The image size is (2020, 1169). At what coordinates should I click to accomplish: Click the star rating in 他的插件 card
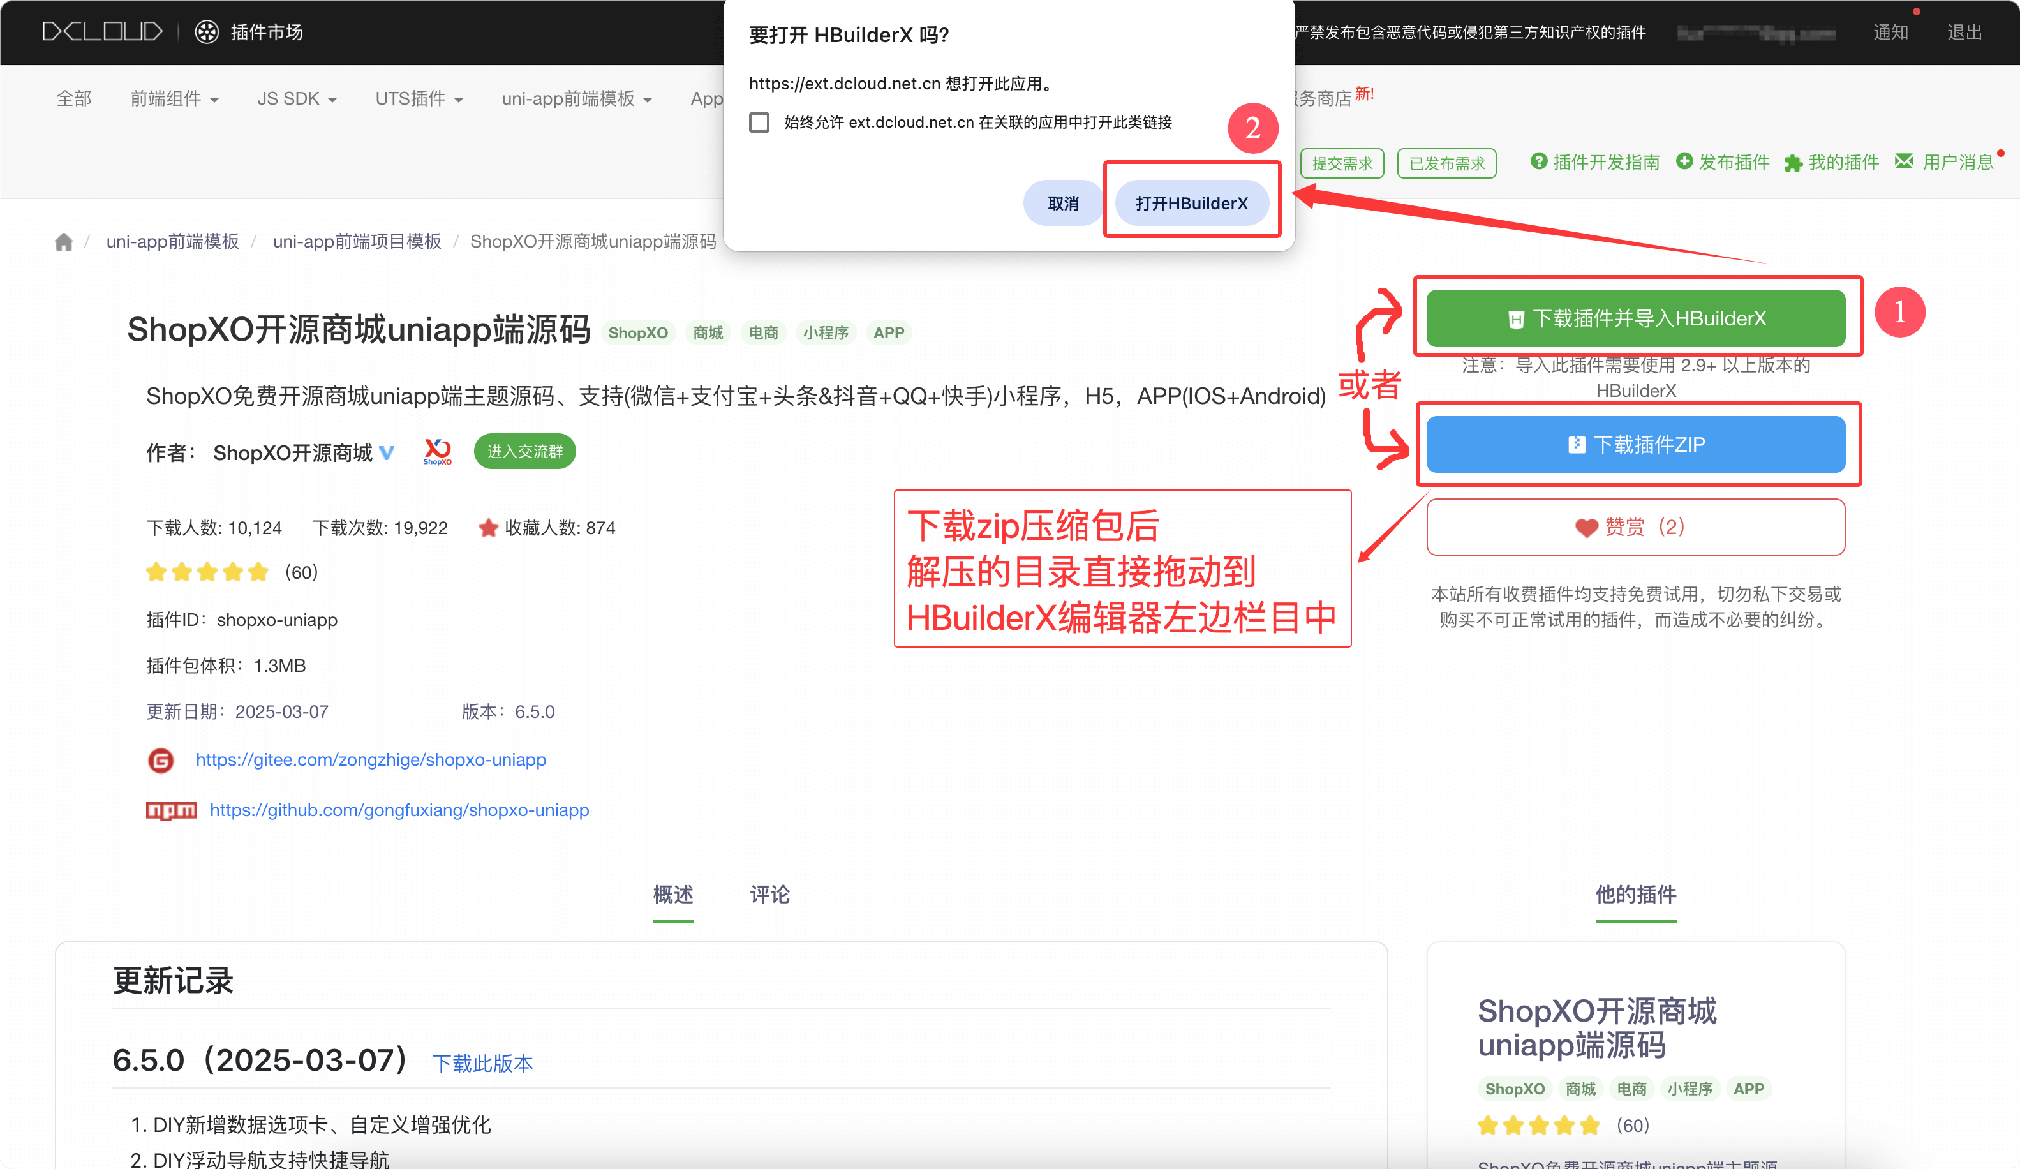tap(1538, 1125)
